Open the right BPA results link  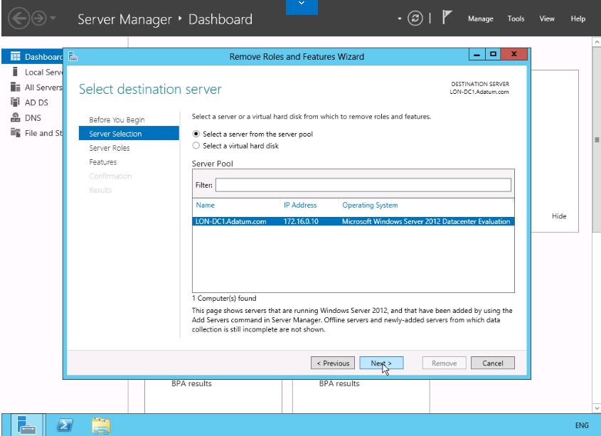339,383
